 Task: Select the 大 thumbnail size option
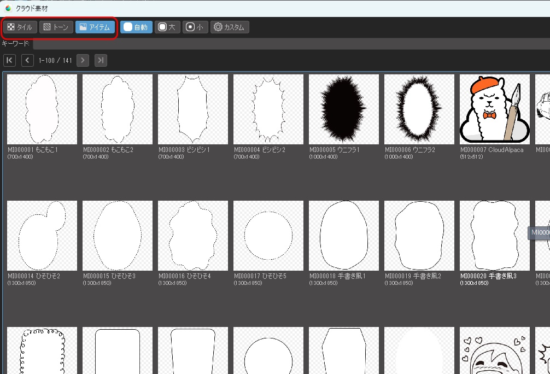pos(167,27)
